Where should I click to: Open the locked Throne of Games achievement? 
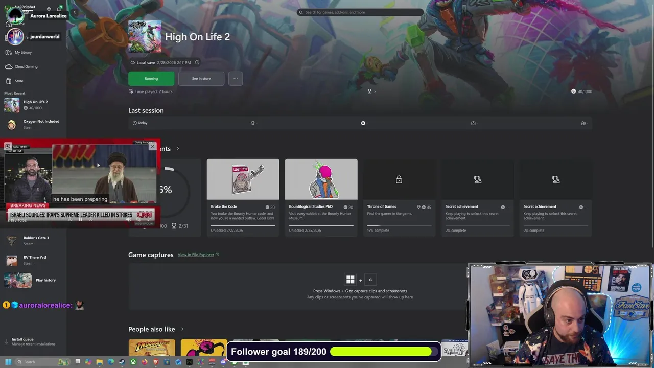tap(400, 197)
